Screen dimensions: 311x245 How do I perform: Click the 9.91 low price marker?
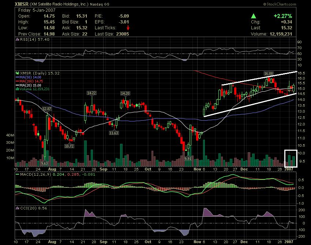[188, 159]
